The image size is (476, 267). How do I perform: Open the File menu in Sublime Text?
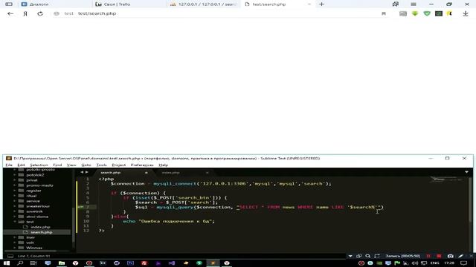[9, 165]
